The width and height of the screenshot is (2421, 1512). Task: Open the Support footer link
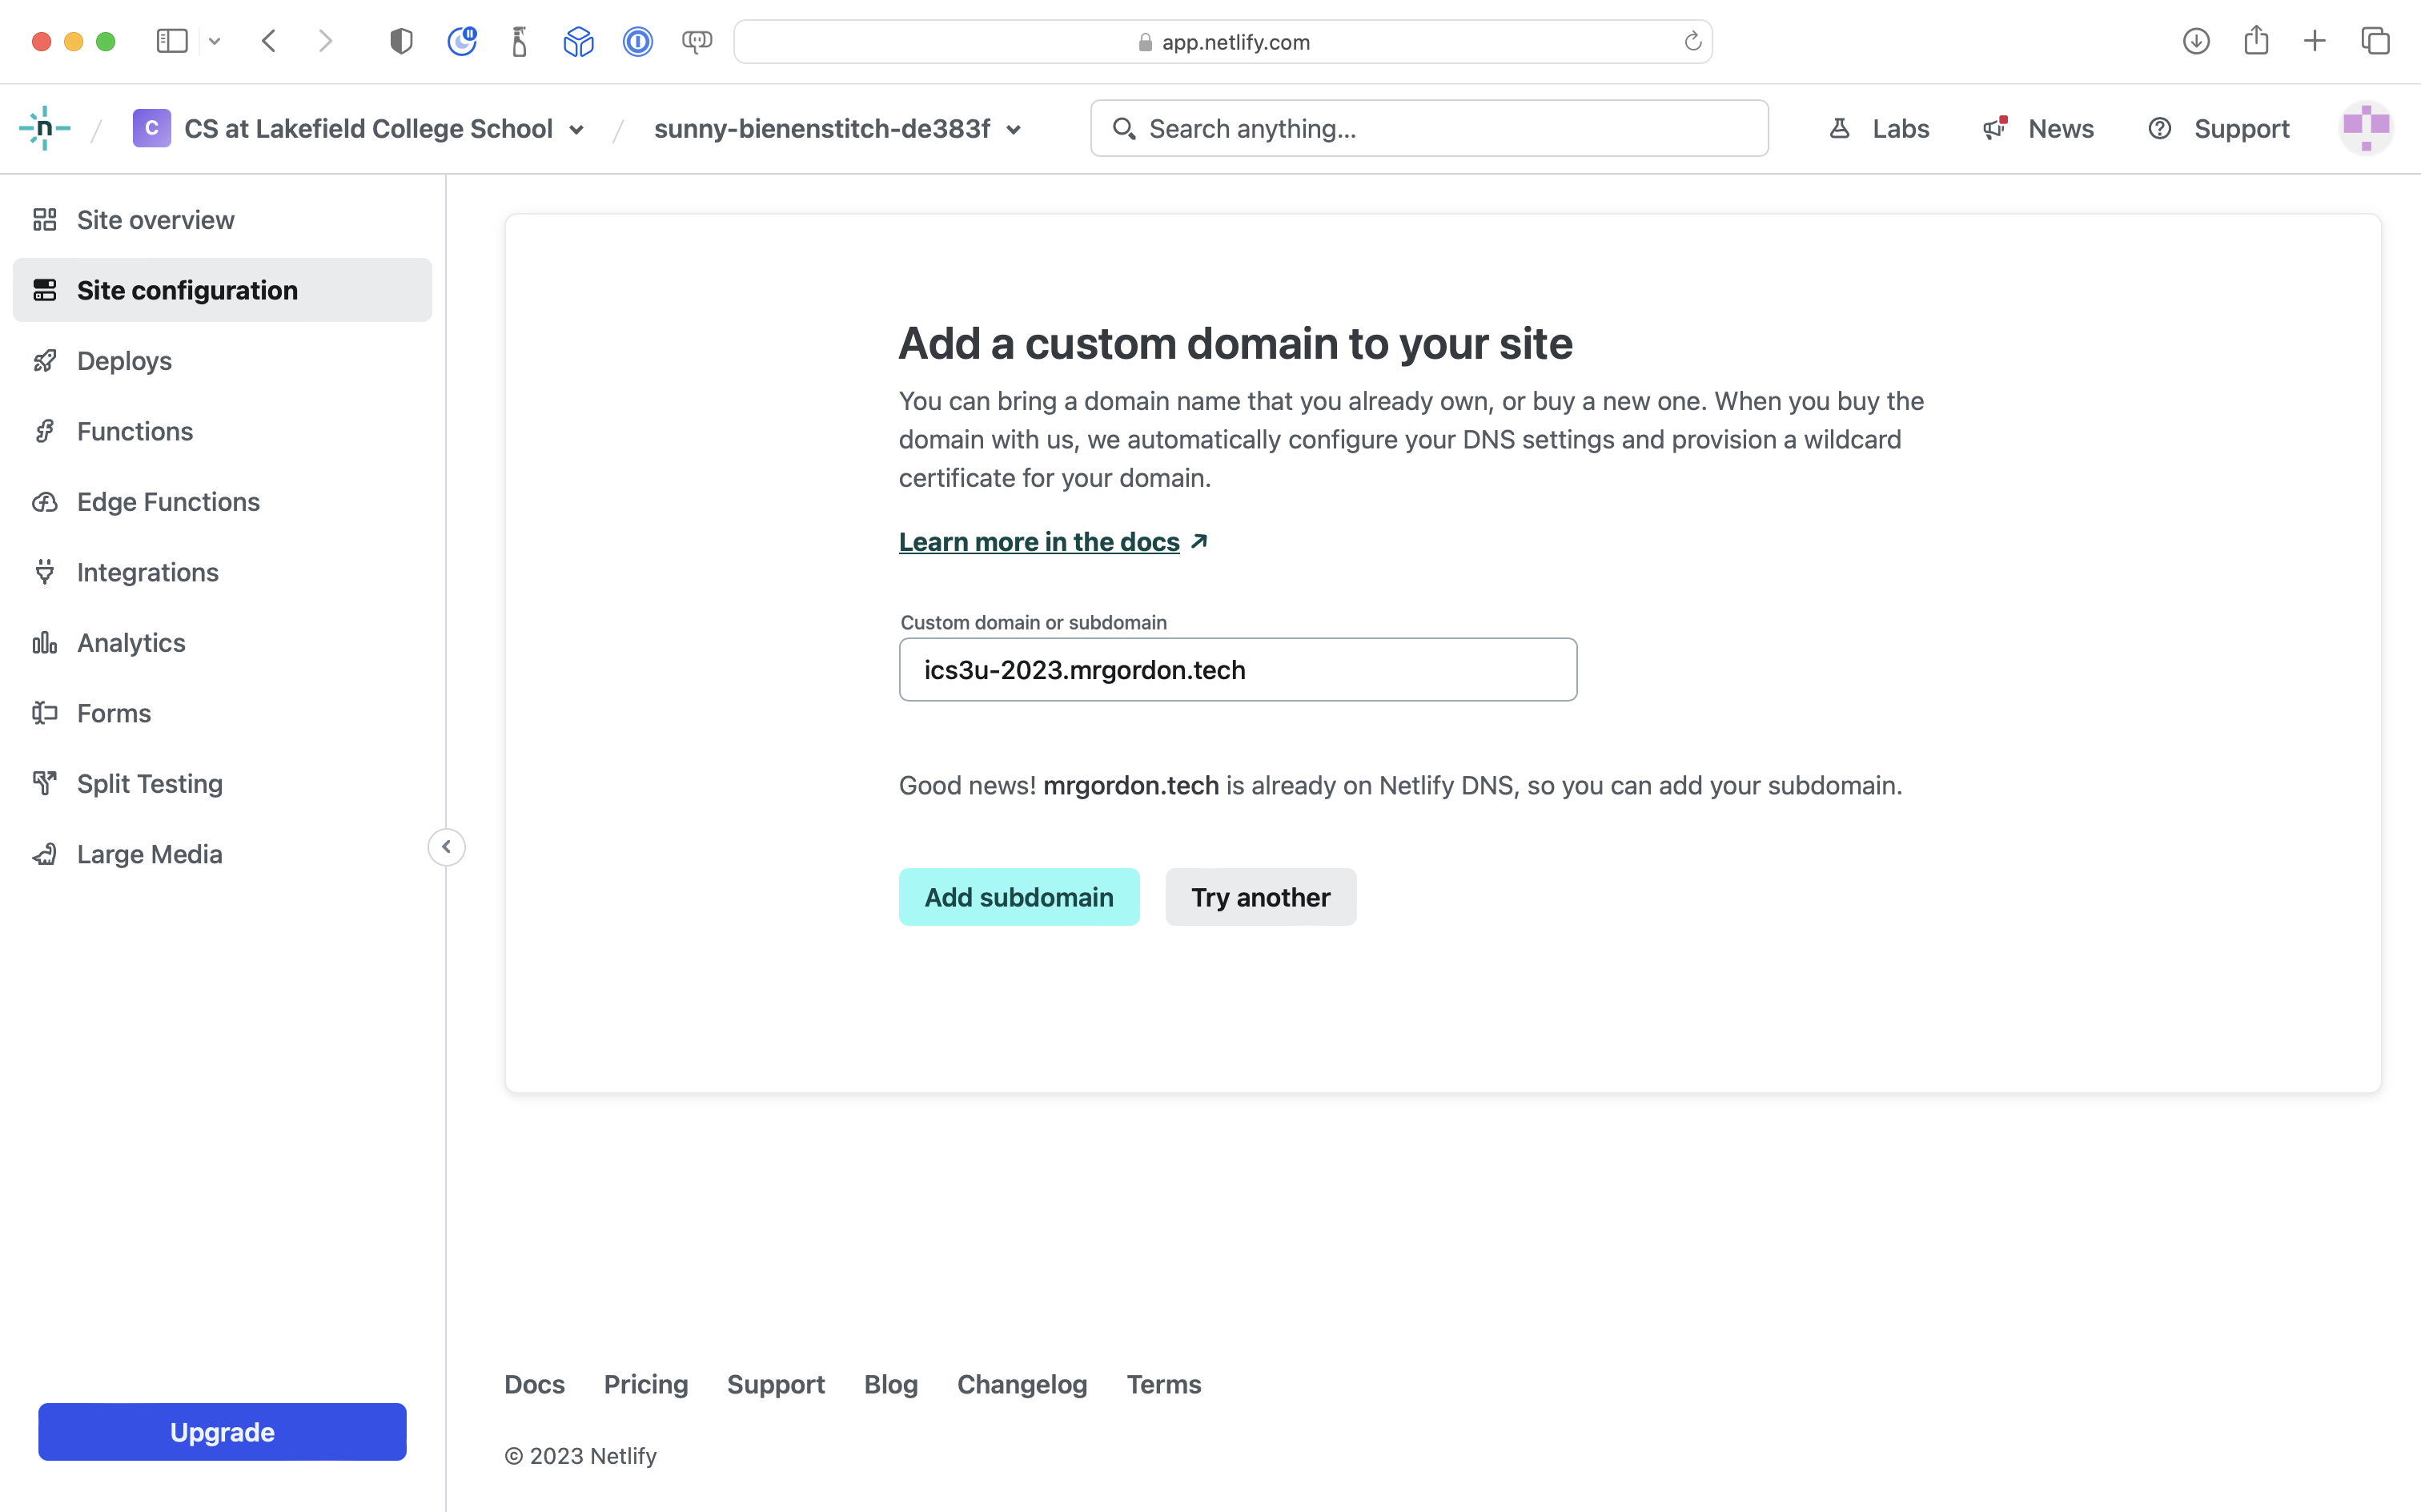pyautogui.click(x=776, y=1384)
